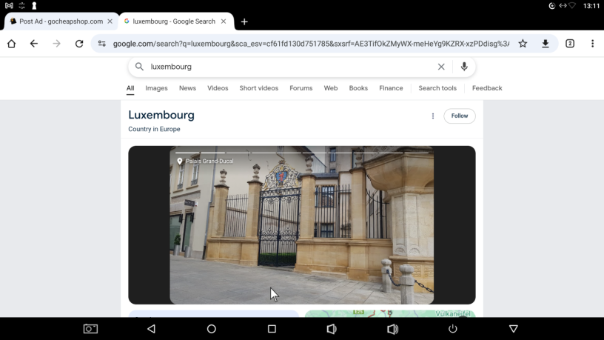The width and height of the screenshot is (604, 340).
Task: Clear the luxembourg search query
Action: point(441,67)
